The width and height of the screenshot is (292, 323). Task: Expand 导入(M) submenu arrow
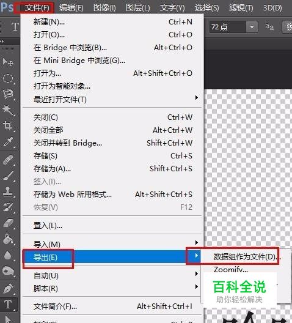pos(197,242)
